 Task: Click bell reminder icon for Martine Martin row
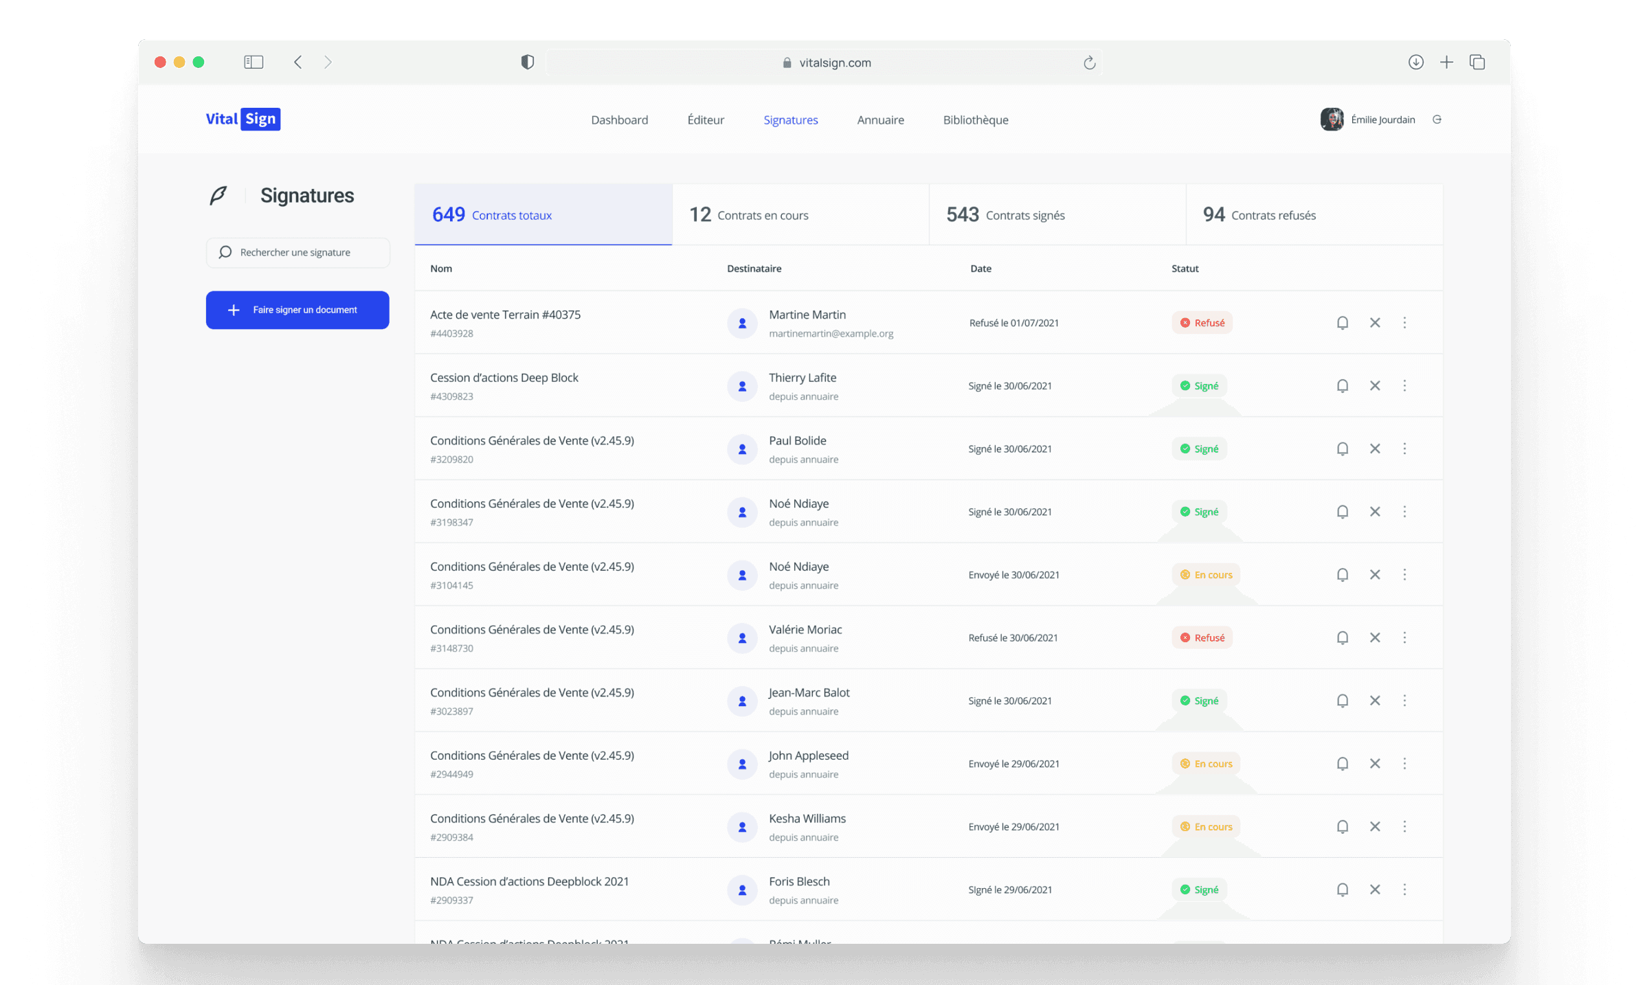point(1342,322)
